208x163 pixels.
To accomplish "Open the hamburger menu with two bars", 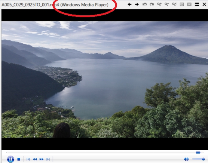I will (197, 4).
